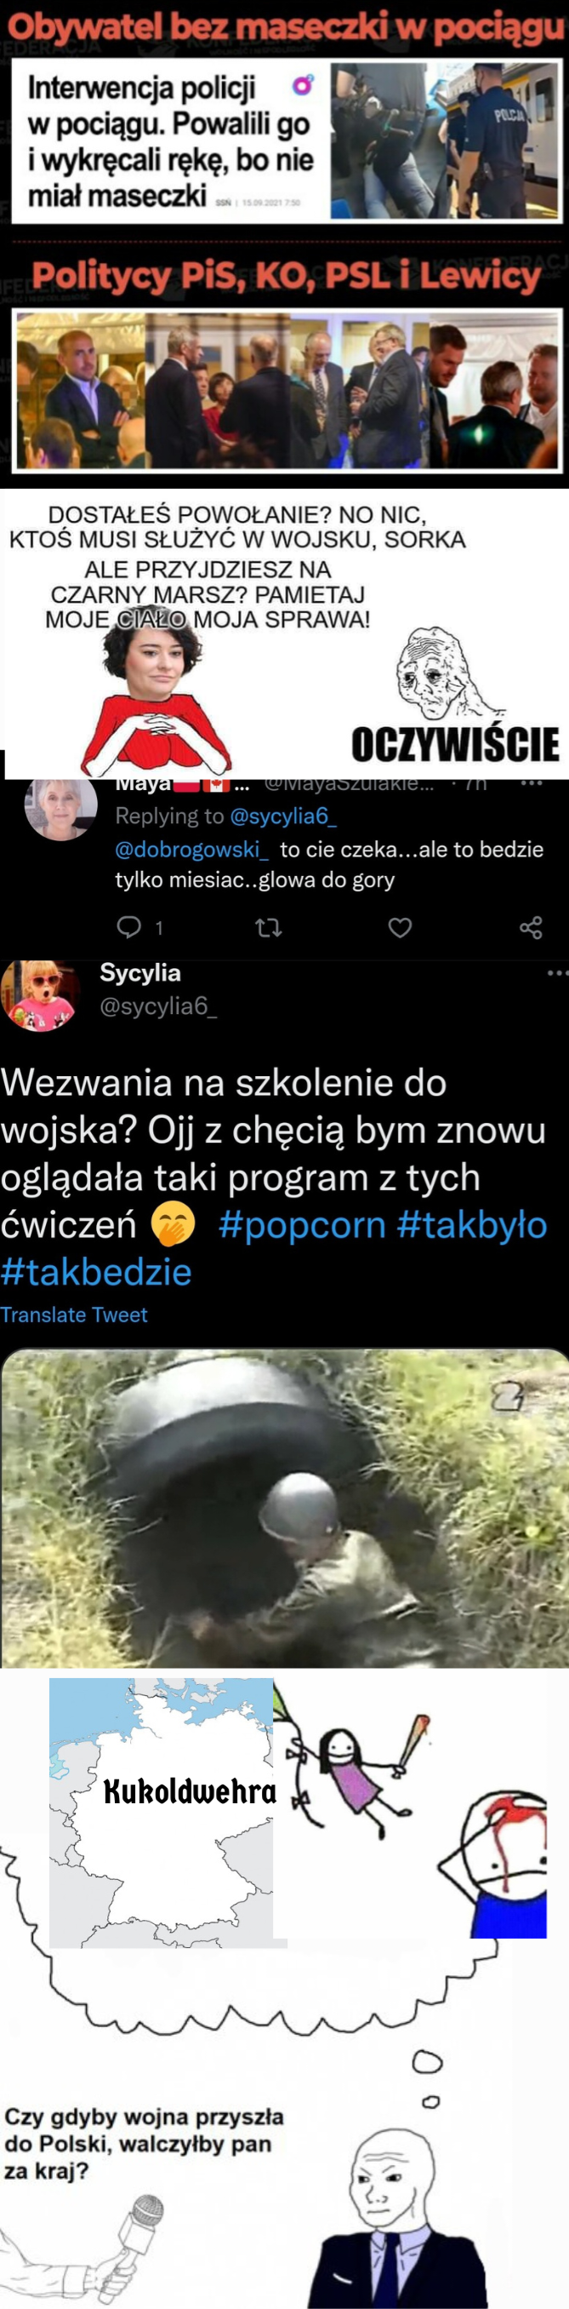
Task: Follow the @sycylia6_ link in Replying to
Action: pyautogui.click(x=283, y=816)
